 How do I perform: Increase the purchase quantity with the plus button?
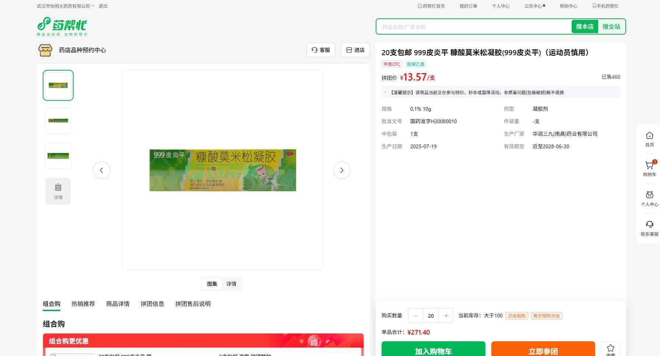[x=446, y=316]
